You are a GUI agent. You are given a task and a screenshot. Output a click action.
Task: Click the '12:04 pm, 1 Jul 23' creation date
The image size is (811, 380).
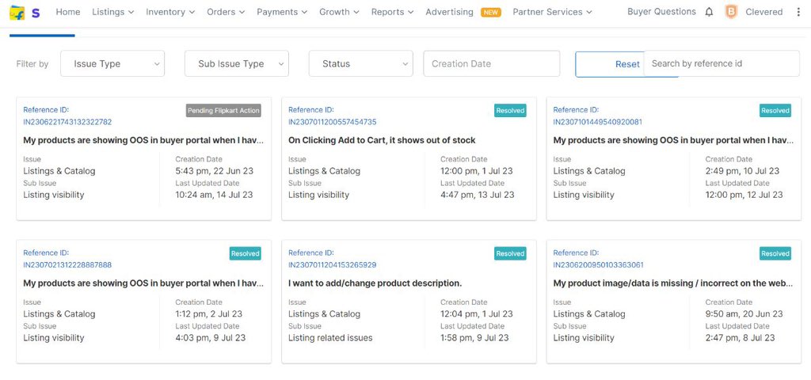476,313
